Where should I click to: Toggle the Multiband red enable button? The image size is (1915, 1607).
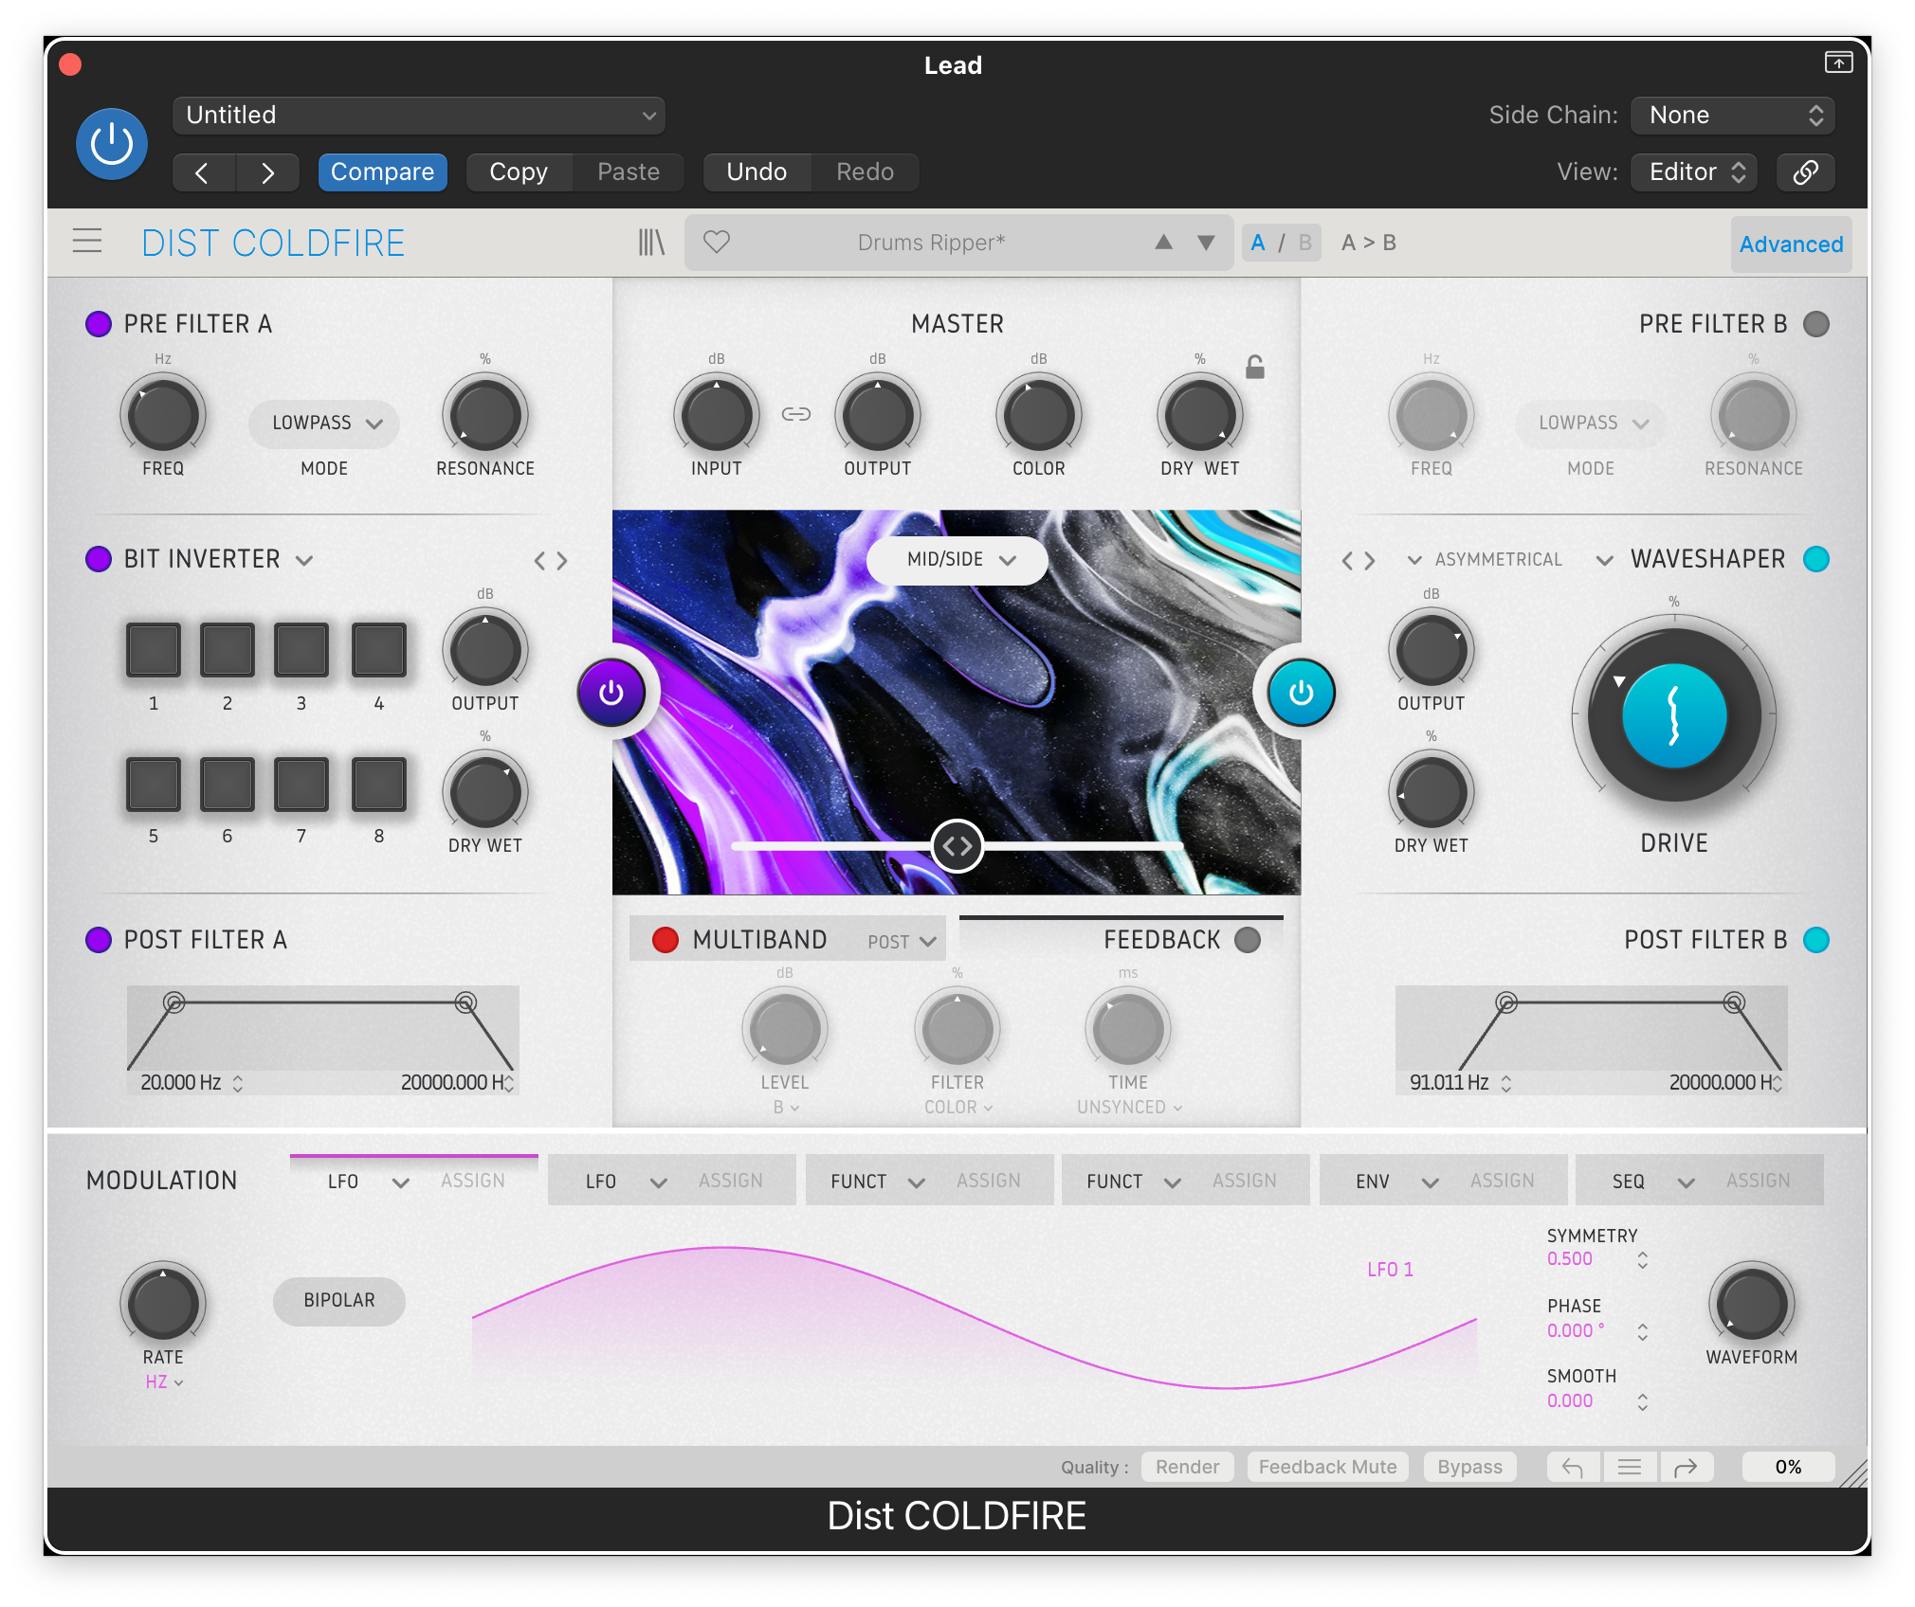click(x=666, y=940)
